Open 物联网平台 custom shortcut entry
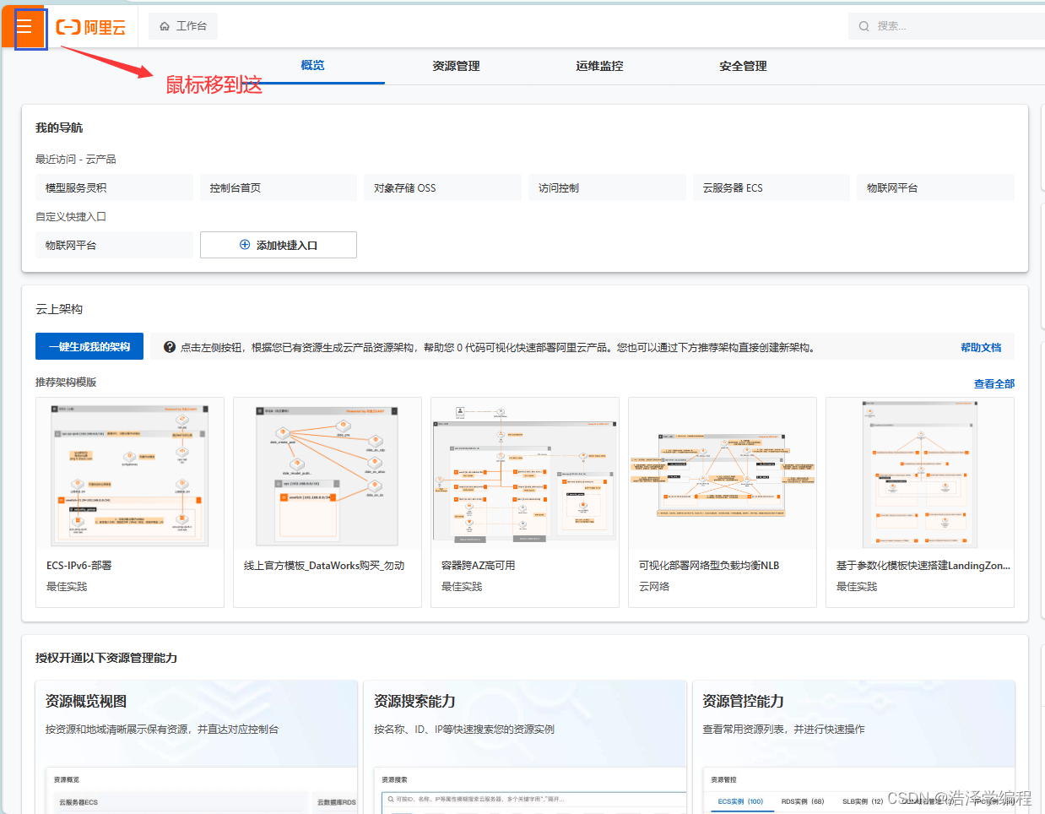Image resolution: width=1045 pixels, height=814 pixels. [x=114, y=245]
